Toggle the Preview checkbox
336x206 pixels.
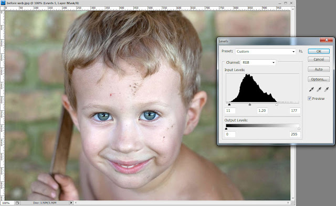(309, 98)
